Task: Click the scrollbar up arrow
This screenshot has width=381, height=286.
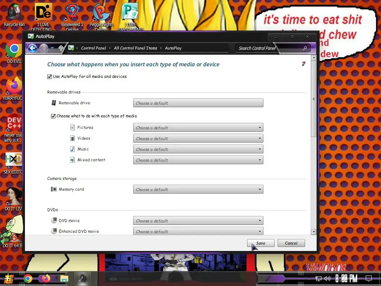Action: point(314,58)
